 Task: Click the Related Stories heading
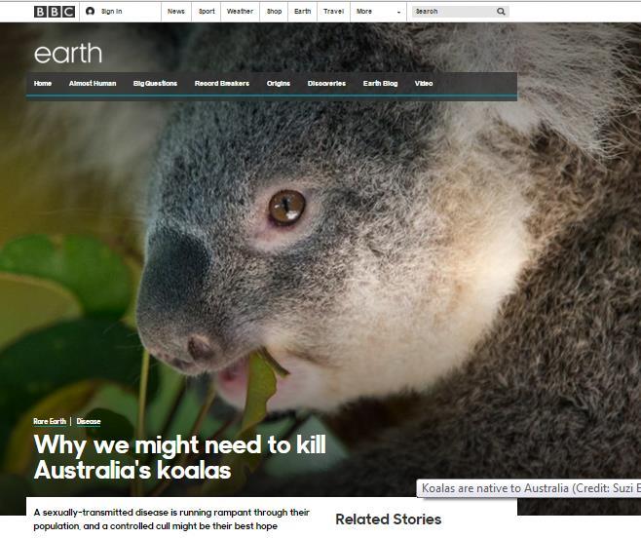pos(389,519)
